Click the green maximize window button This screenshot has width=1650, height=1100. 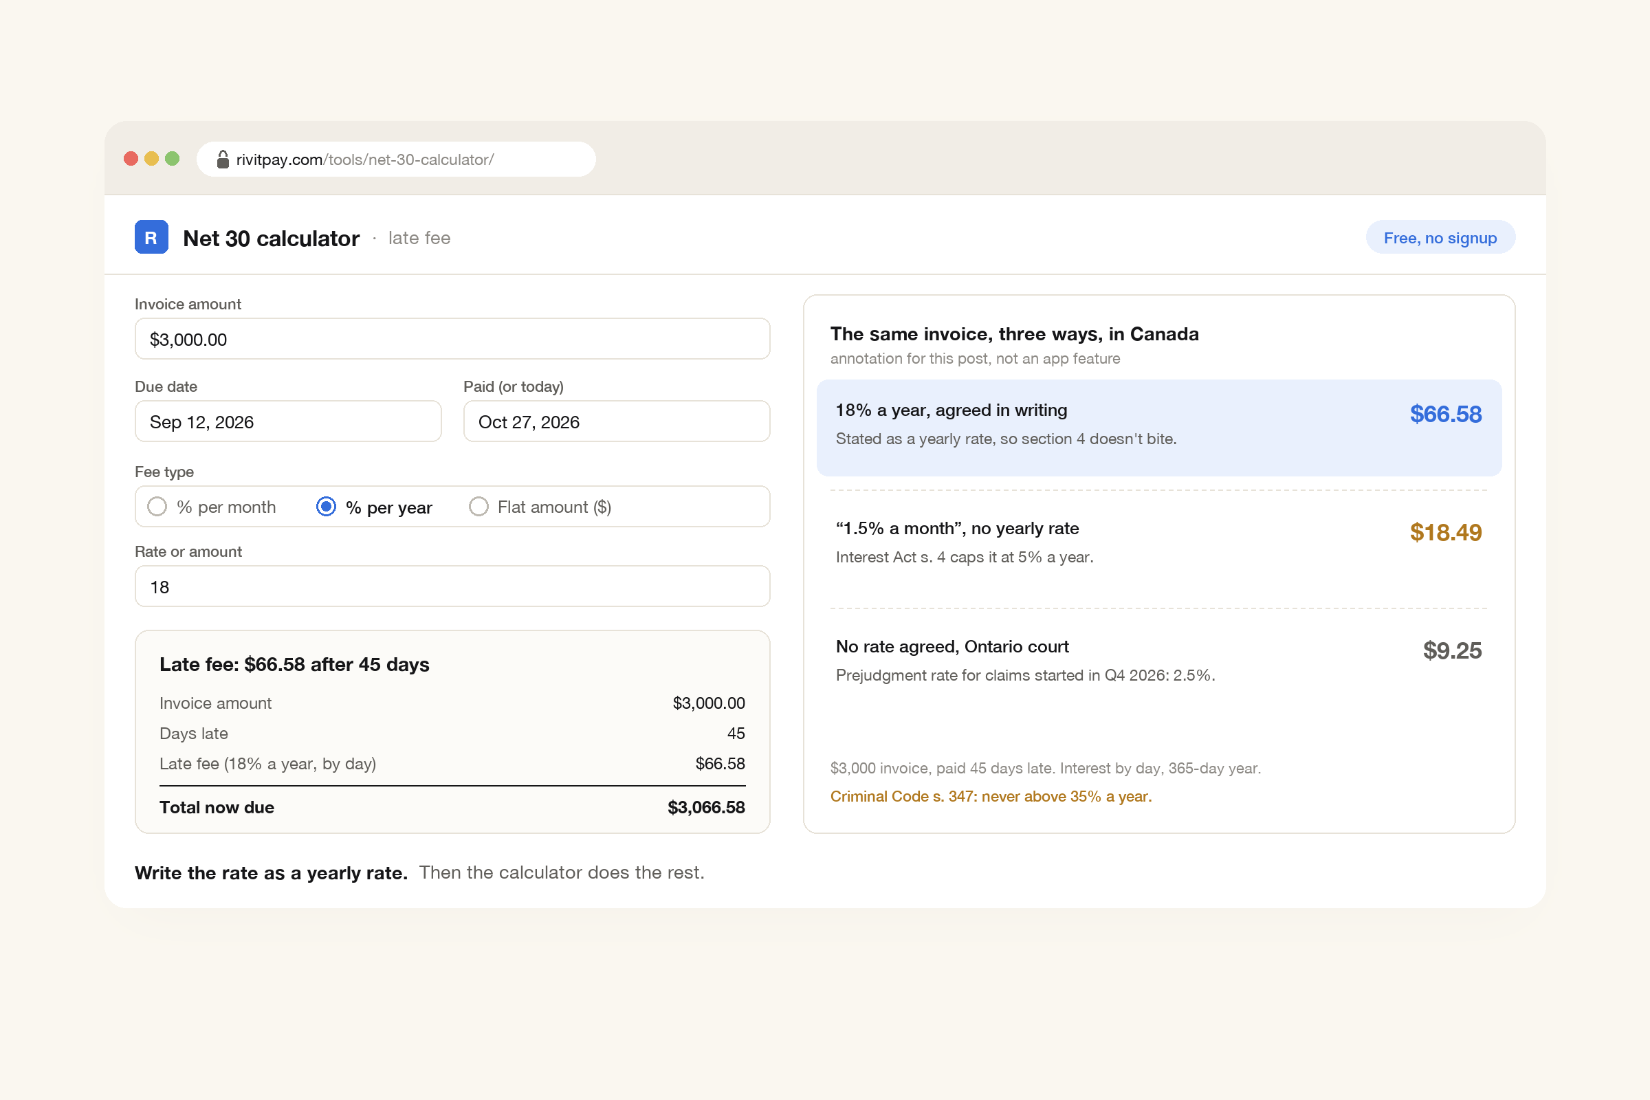click(172, 159)
